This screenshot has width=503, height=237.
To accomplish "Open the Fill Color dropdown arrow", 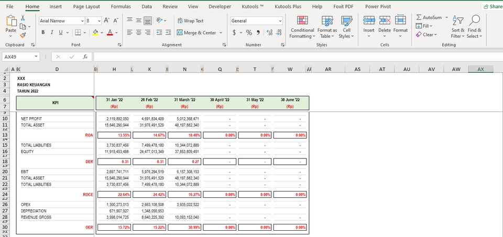I will pos(102,32).
